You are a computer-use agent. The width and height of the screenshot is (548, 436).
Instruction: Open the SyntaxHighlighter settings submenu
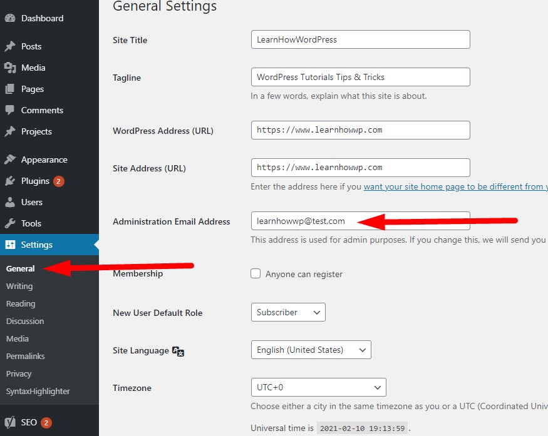pyautogui.click(x=38, y=391)
